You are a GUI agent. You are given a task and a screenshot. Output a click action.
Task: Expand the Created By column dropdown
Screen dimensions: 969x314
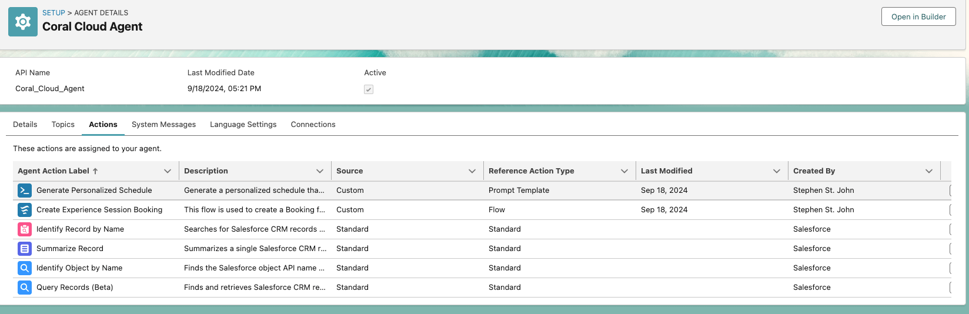tap(929, 171)
